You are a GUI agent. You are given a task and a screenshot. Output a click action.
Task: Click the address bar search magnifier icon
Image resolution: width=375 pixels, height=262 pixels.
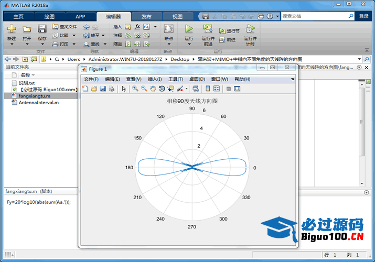tap(367, 59)
